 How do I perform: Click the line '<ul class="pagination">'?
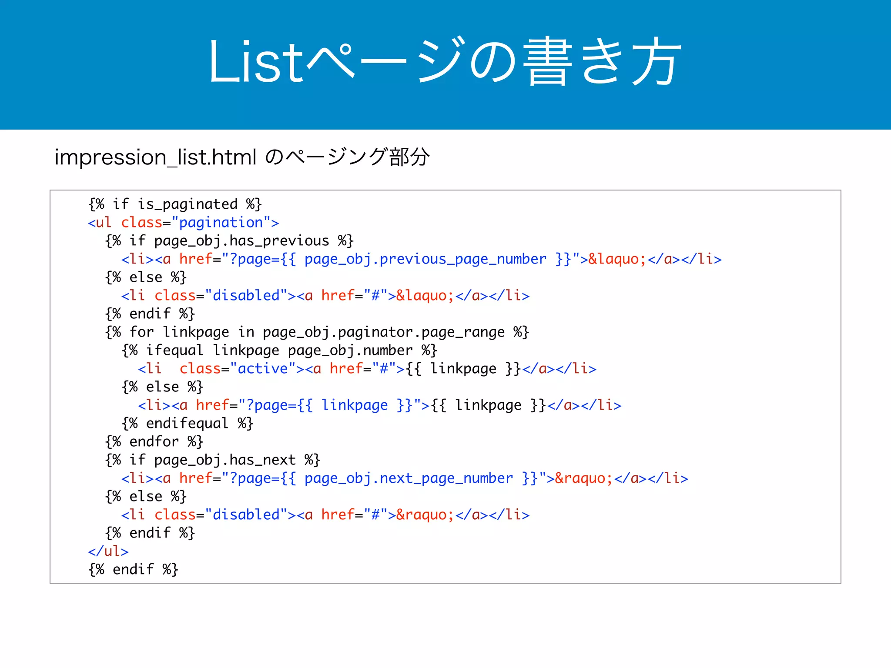click(x=183, y=222)
